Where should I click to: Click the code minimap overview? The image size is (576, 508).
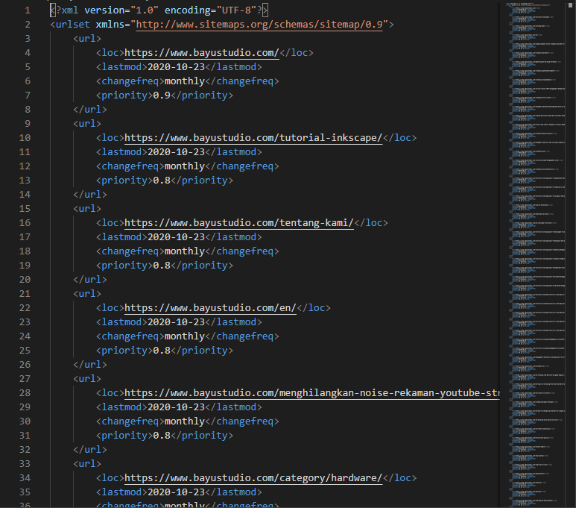[537, 254]
